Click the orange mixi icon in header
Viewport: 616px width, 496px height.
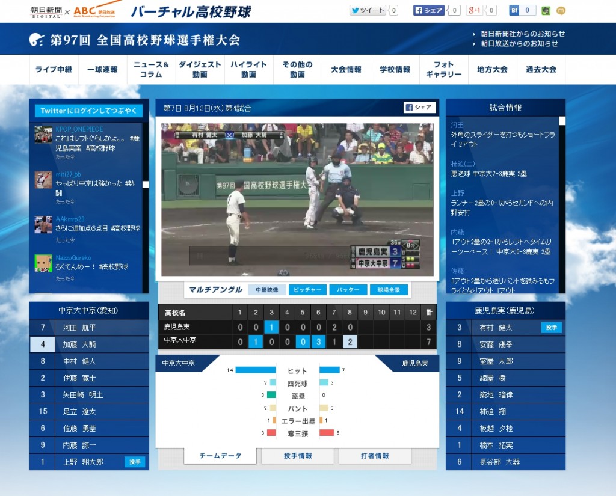[x=561, y=11]
